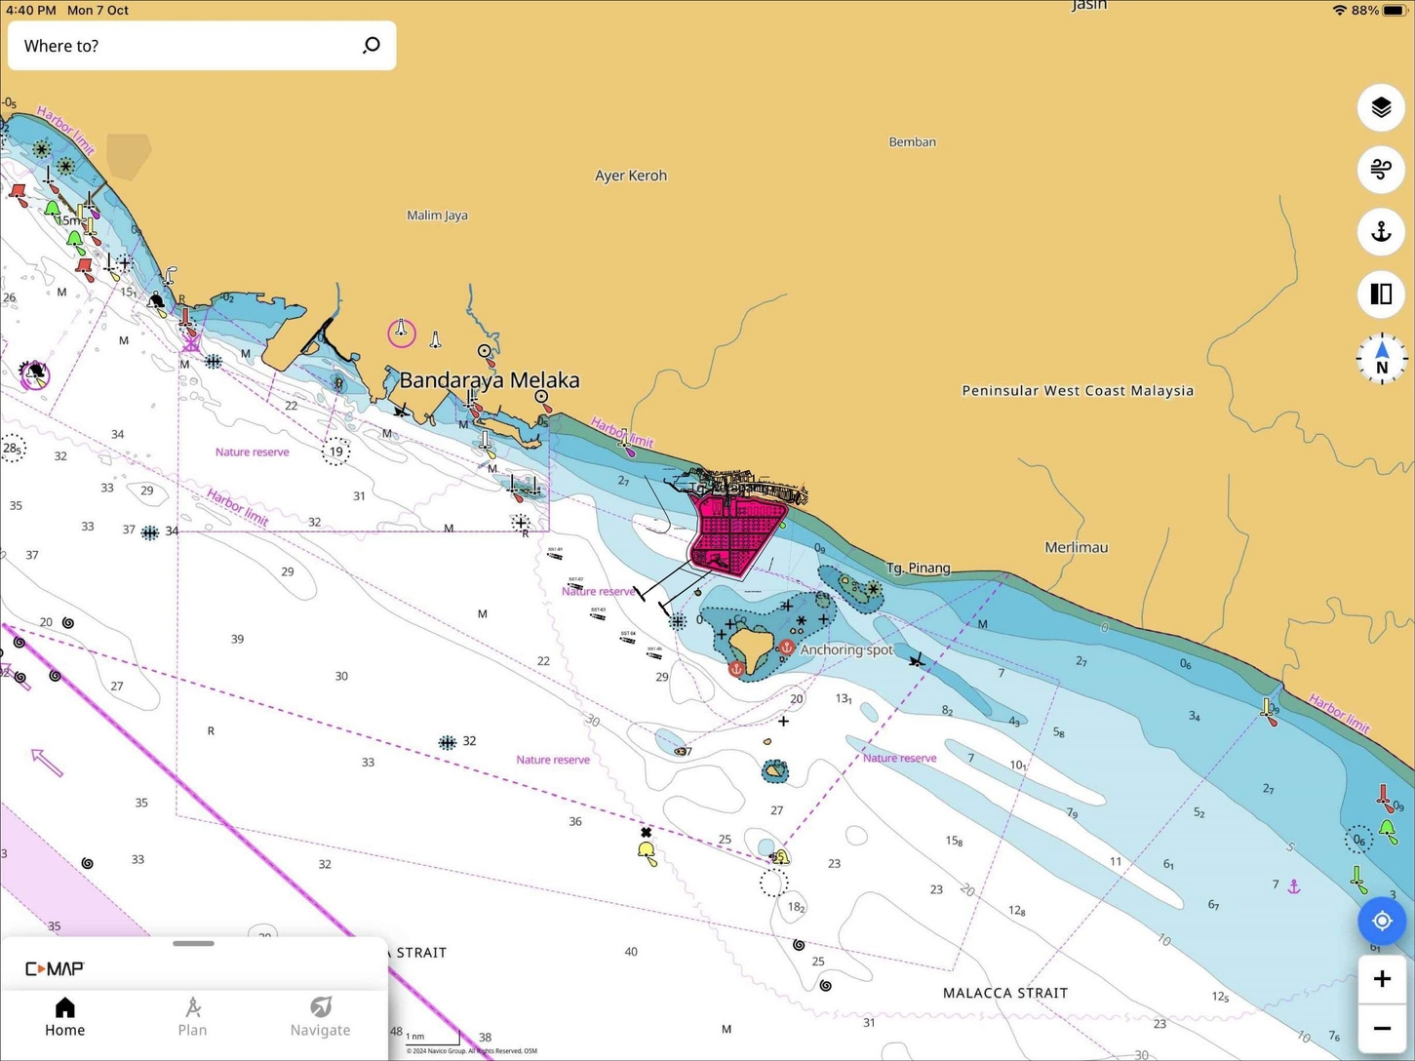Tap the Bandaraya Melaka city label
The height and width of the screenshot is (1061, 1415).
[490, 380]
